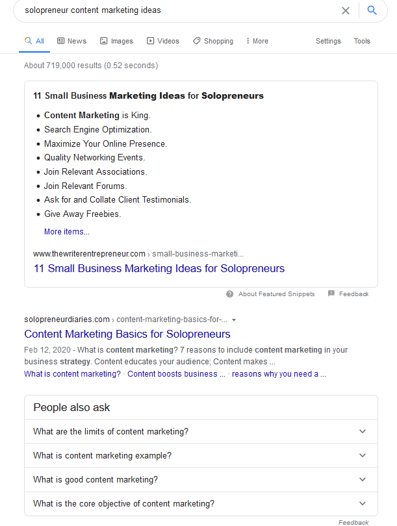Expand 'What is good content marketing?' question
This screenshot has height=526, width=397.
201,480
